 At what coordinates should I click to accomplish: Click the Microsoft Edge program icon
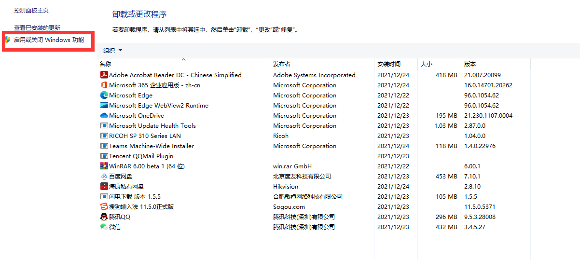[104, 95]
